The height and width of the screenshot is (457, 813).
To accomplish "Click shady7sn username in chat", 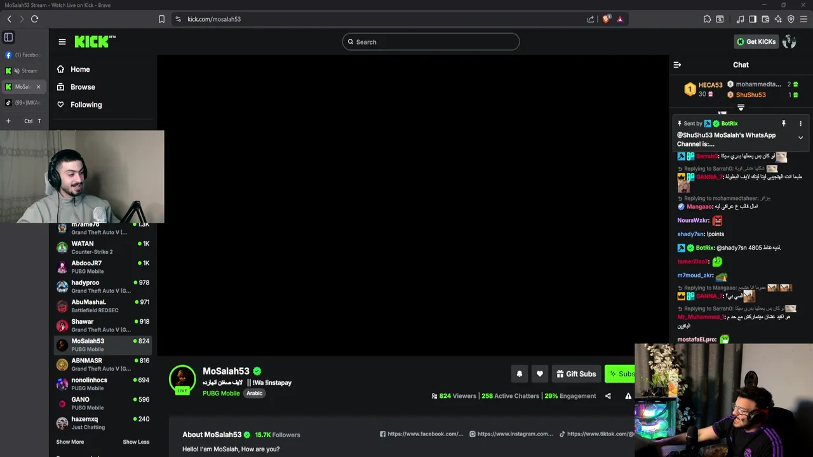I will 690,234.
